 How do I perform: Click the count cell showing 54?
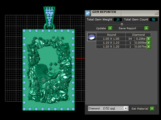click(x=130, y=39)
